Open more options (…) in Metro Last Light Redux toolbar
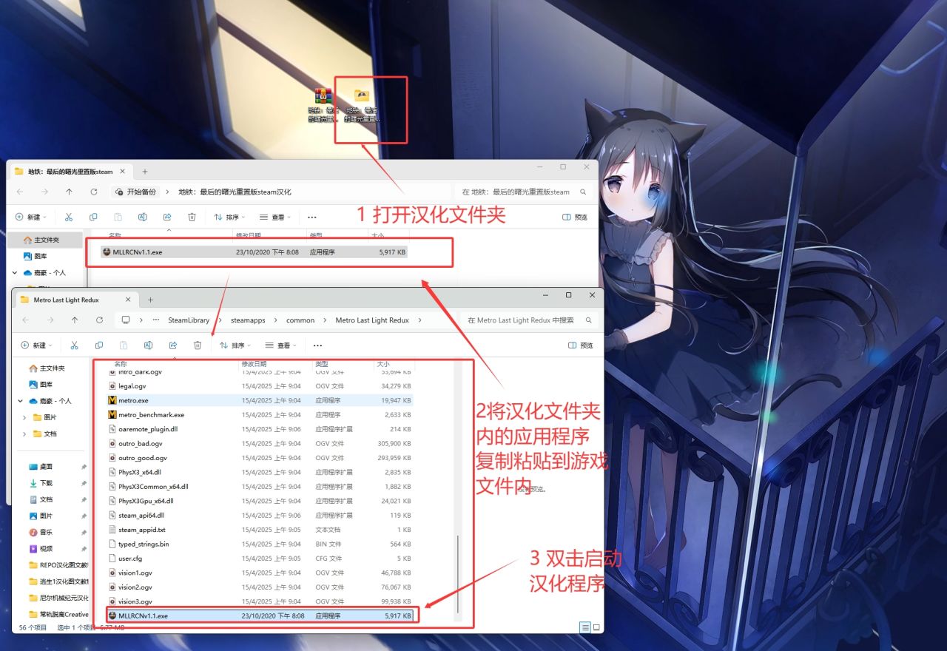This screenshot has width=947, height=651. click(x=317, y=345)
